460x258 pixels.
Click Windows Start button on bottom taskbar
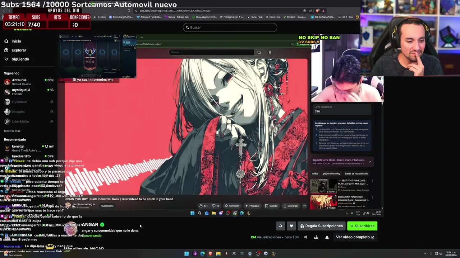(x=187, y=254)
